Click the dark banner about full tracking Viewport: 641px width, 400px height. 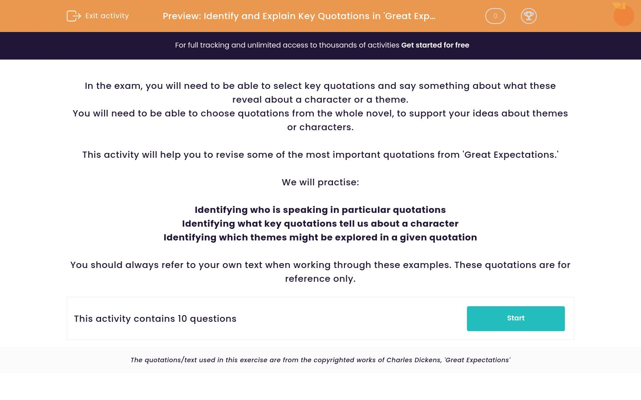coord(320,45)
